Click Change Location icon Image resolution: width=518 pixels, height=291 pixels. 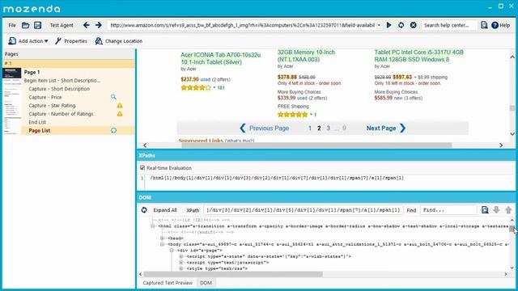click(99, 41)
